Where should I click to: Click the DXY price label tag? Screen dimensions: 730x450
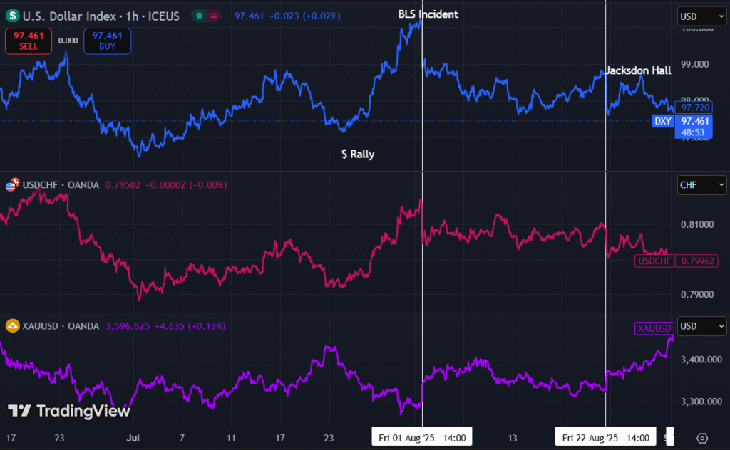[663, 122]
